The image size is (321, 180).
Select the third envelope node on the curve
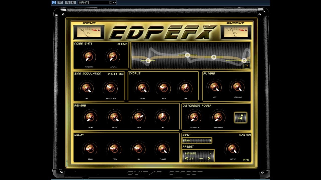point(214,57)
